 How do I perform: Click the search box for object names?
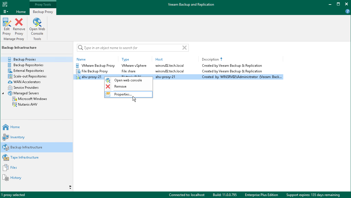(x=133, y=48)
